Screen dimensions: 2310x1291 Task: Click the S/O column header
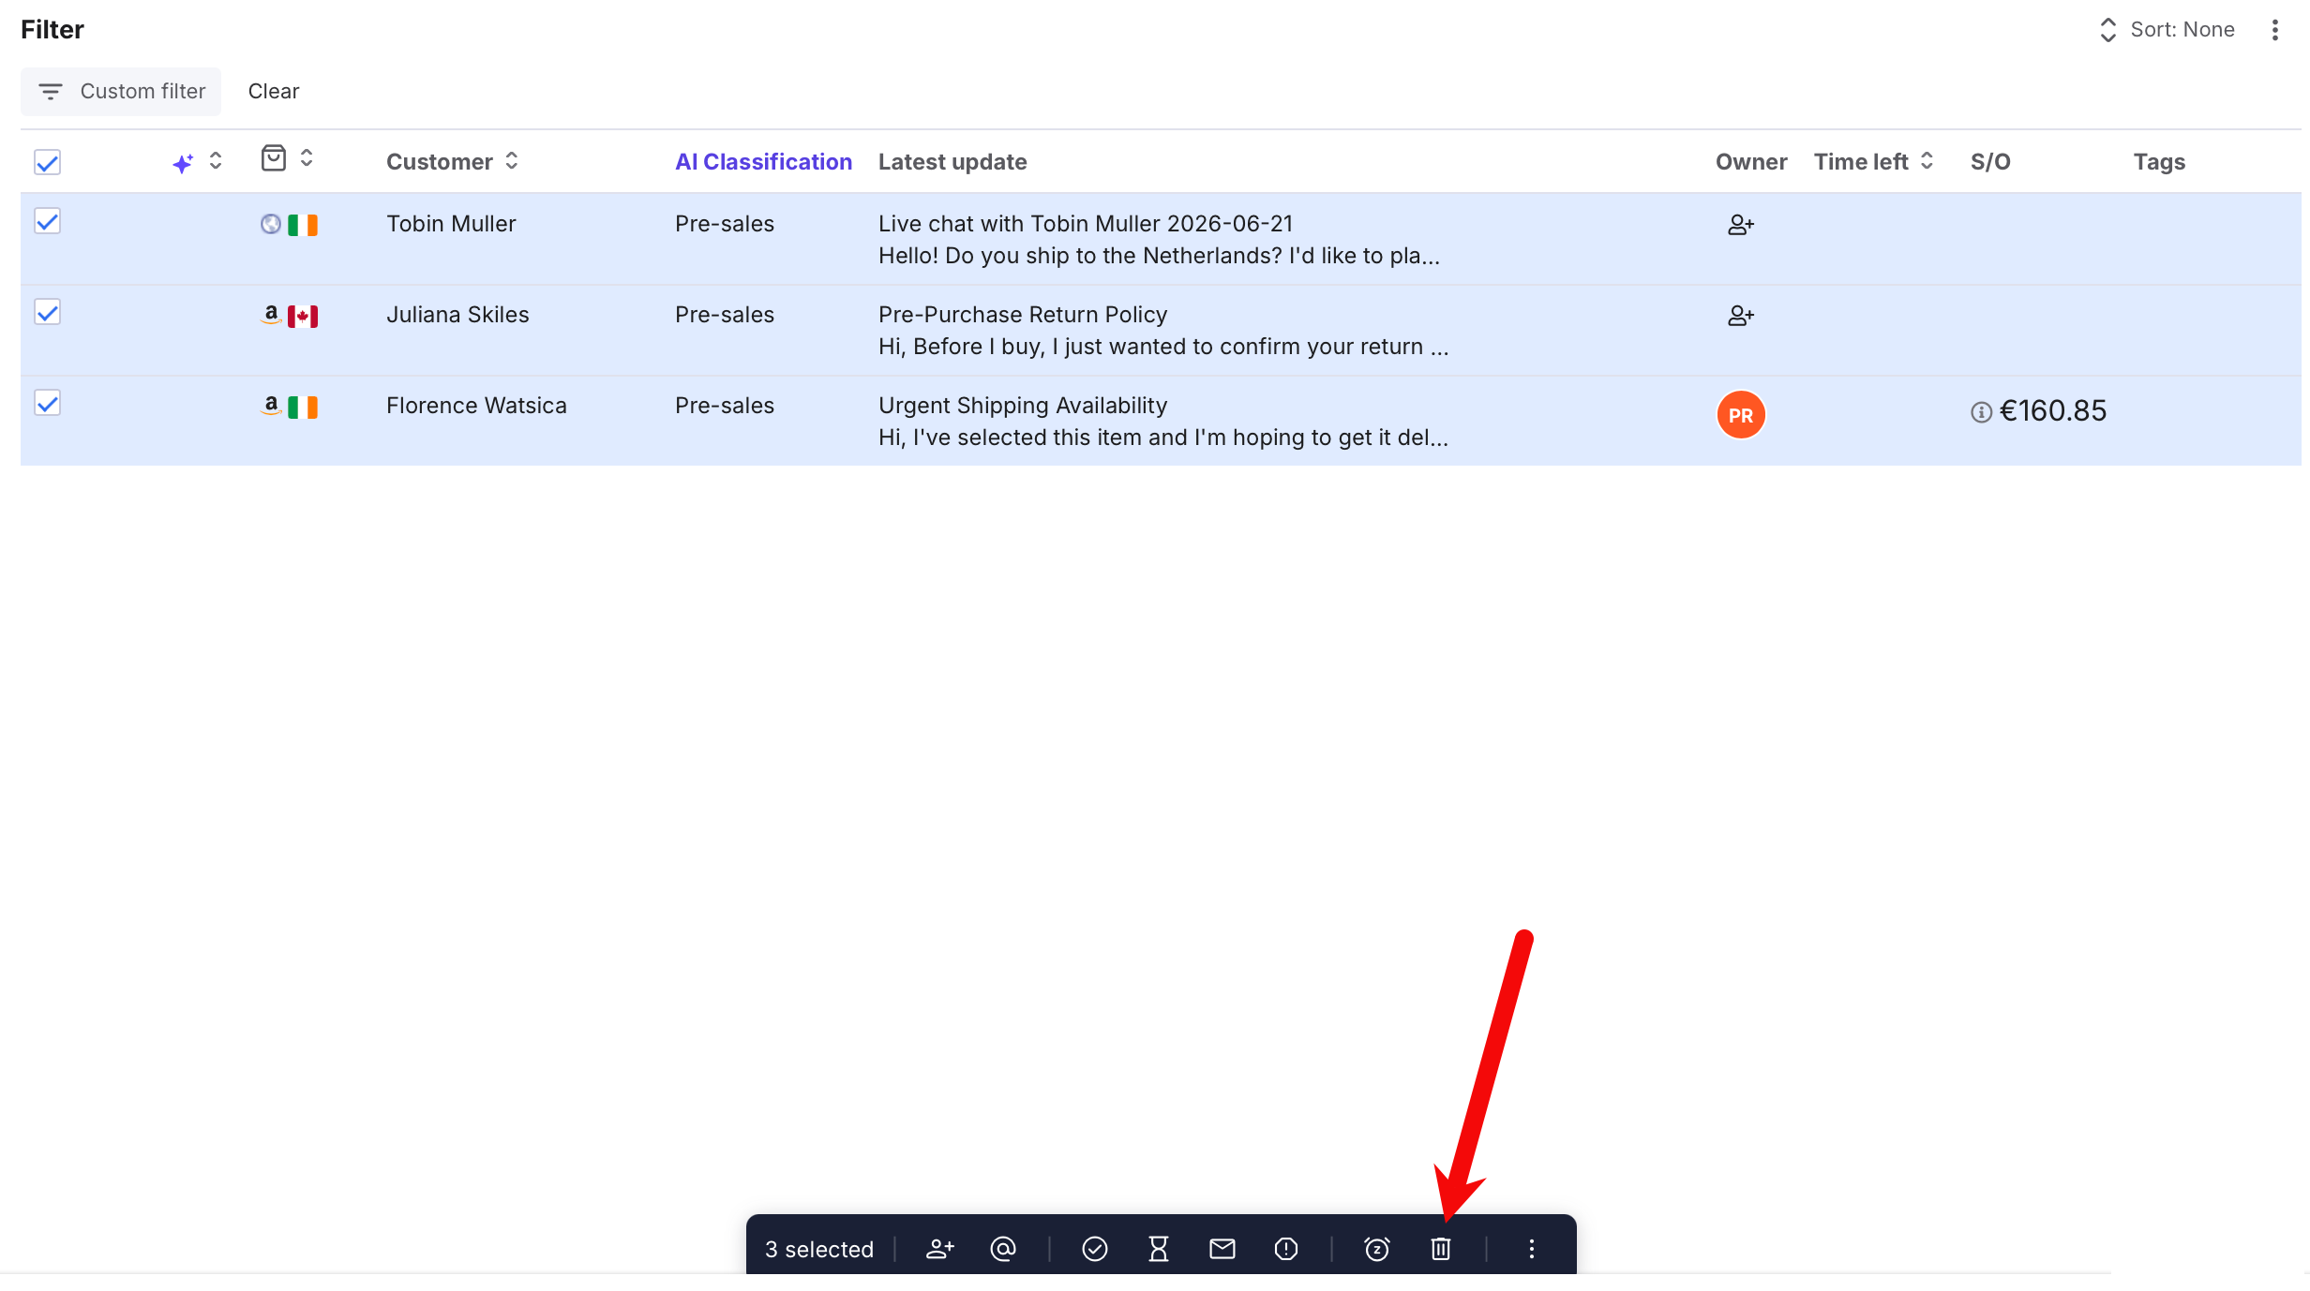coord(1990,162)
